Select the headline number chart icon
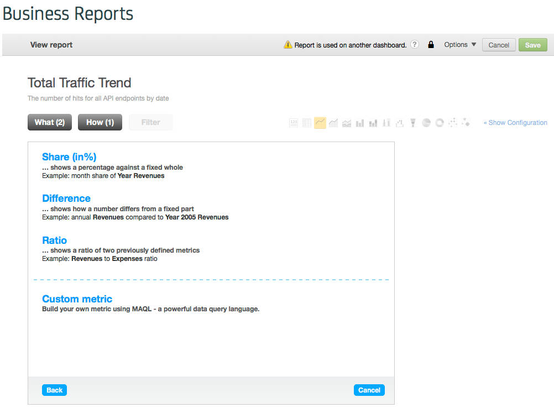Screen dimensions: 554x413 [x=294, y=123]
